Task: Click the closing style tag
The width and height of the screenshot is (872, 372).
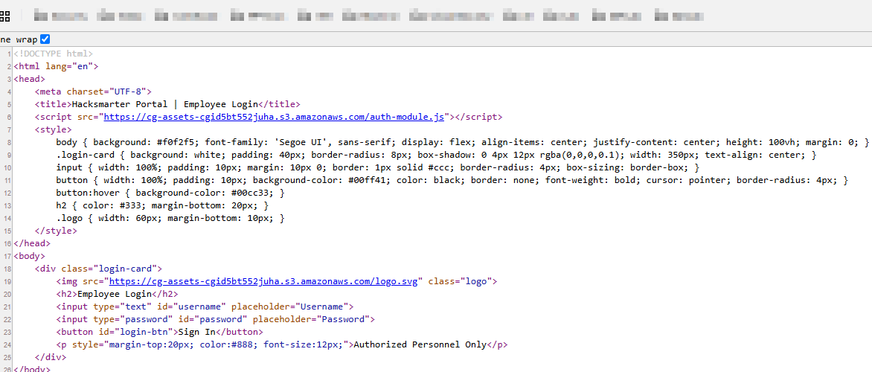Action: coord(56,231)
